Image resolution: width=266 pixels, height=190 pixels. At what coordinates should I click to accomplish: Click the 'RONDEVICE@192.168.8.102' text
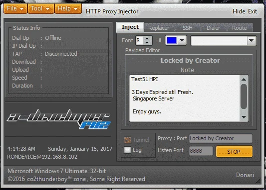pyautogui.click(x=42, y=157)
